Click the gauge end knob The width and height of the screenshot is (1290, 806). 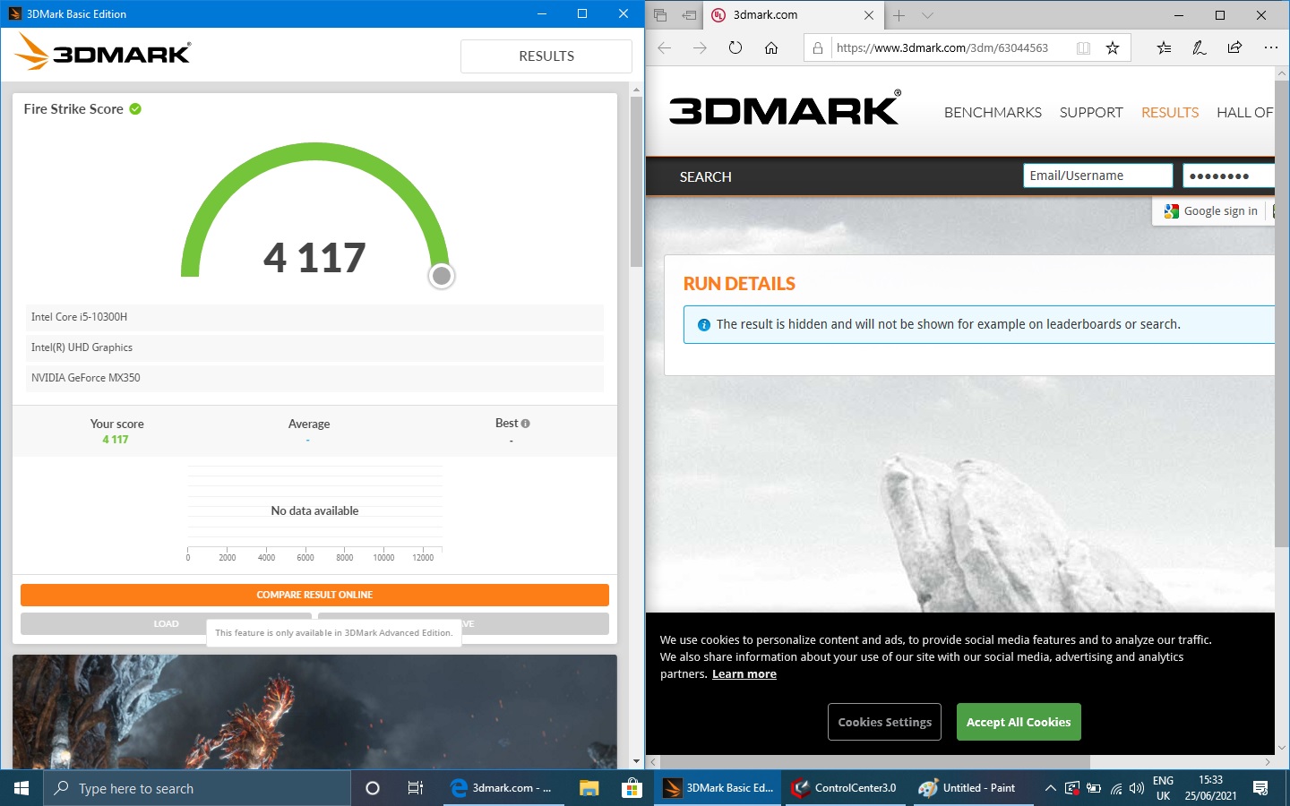point(441,276)
